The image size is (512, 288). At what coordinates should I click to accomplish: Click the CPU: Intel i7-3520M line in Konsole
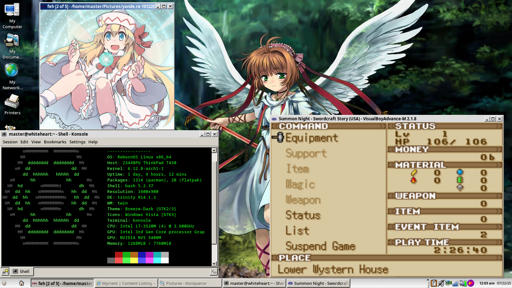(x=151, y=226)
